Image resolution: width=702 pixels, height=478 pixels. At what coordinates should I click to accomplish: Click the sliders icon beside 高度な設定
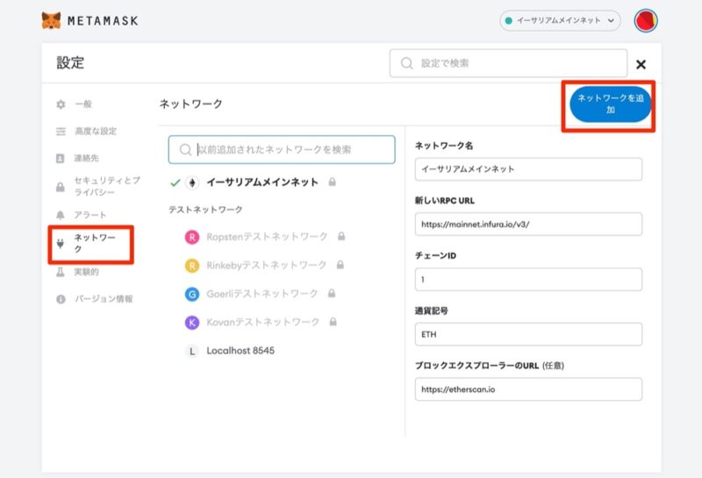(61, 132)
